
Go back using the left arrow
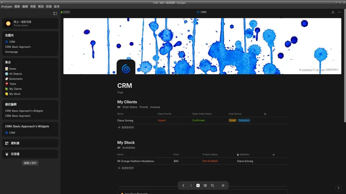[x=183, y=186]
